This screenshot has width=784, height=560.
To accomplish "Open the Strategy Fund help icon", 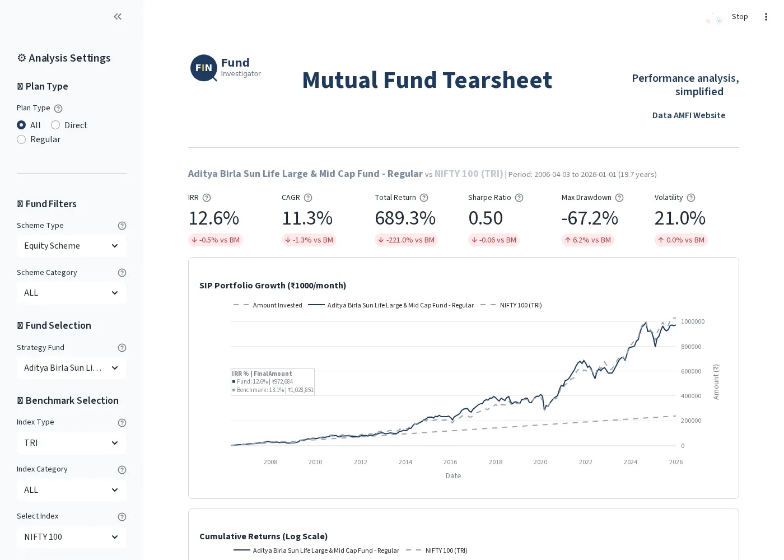I will click(x=122, y=348).
